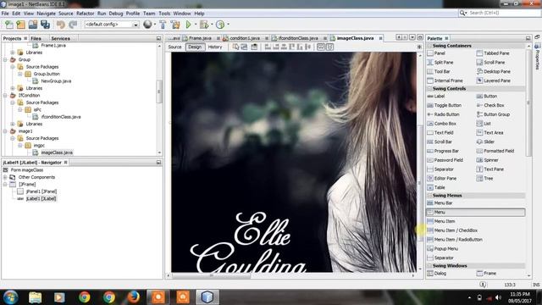This screenshot has height=305, width=542.
Task: Click the Selection Mode icon in designer toolbar
Action: (x=235, y=47)
